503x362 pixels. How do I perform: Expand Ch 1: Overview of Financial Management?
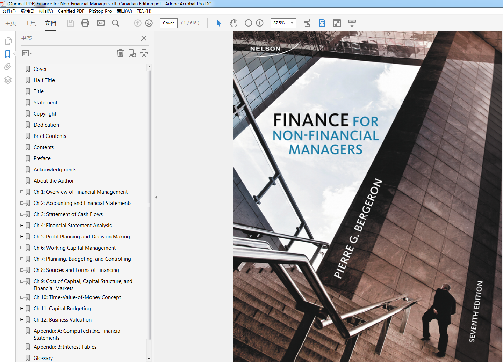[x=22, y=192]
